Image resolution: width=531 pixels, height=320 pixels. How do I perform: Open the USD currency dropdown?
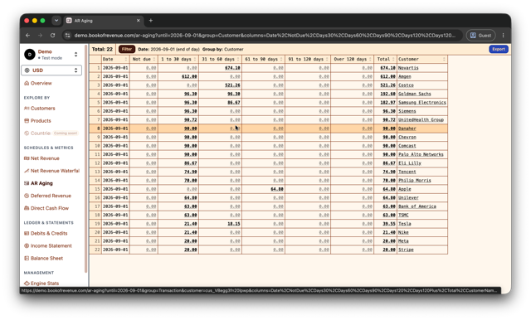[x=51, y=70]
